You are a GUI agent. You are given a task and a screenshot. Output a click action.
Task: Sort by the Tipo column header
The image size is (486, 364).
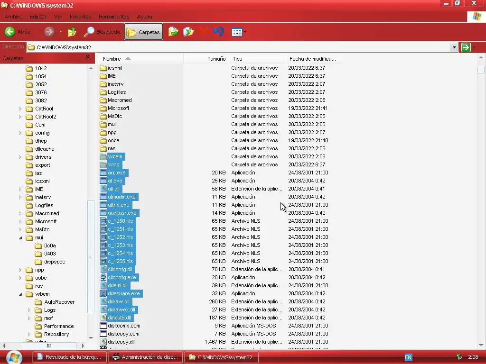pyautogui.click(x=258, y=58)
